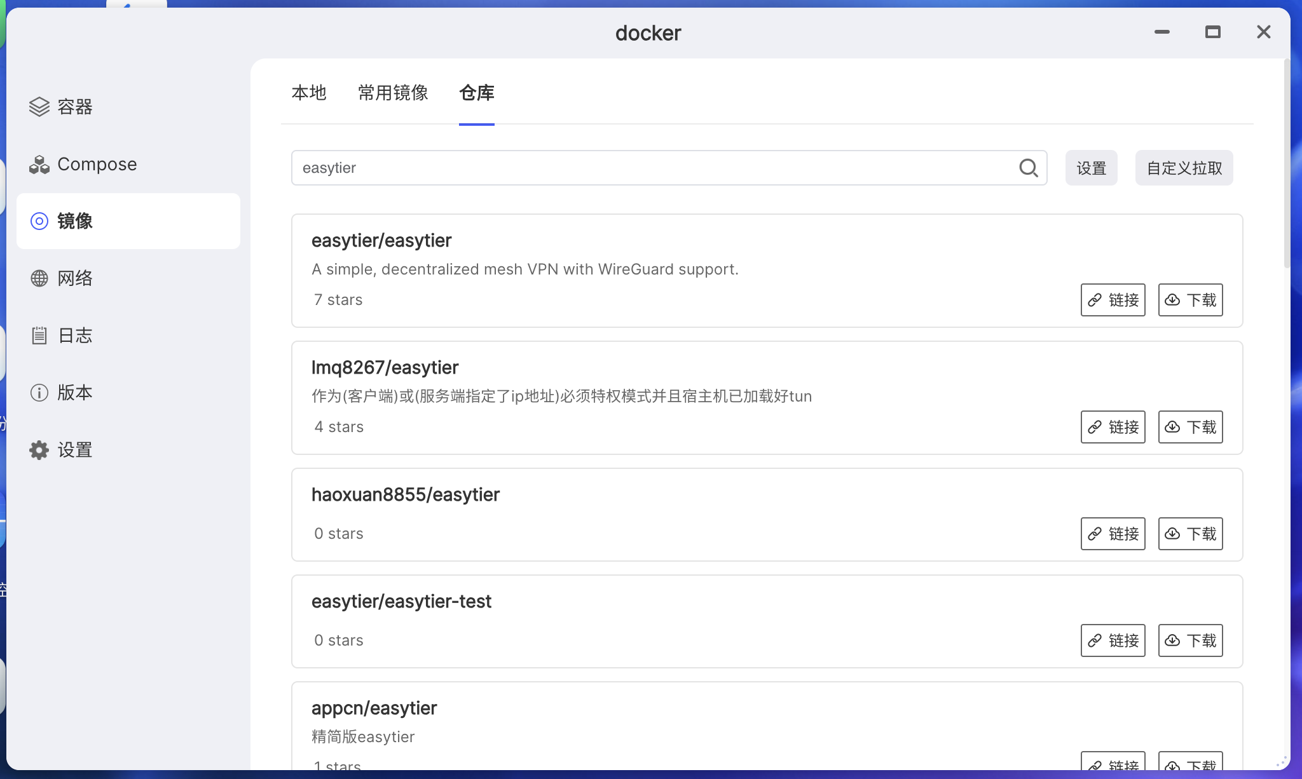The image size is (1302, 779).
Task: Open link for lmq8267/easytier
Action: (x=1113, y=427)
